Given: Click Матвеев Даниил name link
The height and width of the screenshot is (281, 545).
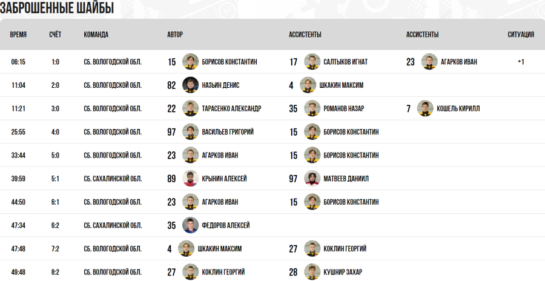Looking at the screenshot, I should tap(346, 179).
